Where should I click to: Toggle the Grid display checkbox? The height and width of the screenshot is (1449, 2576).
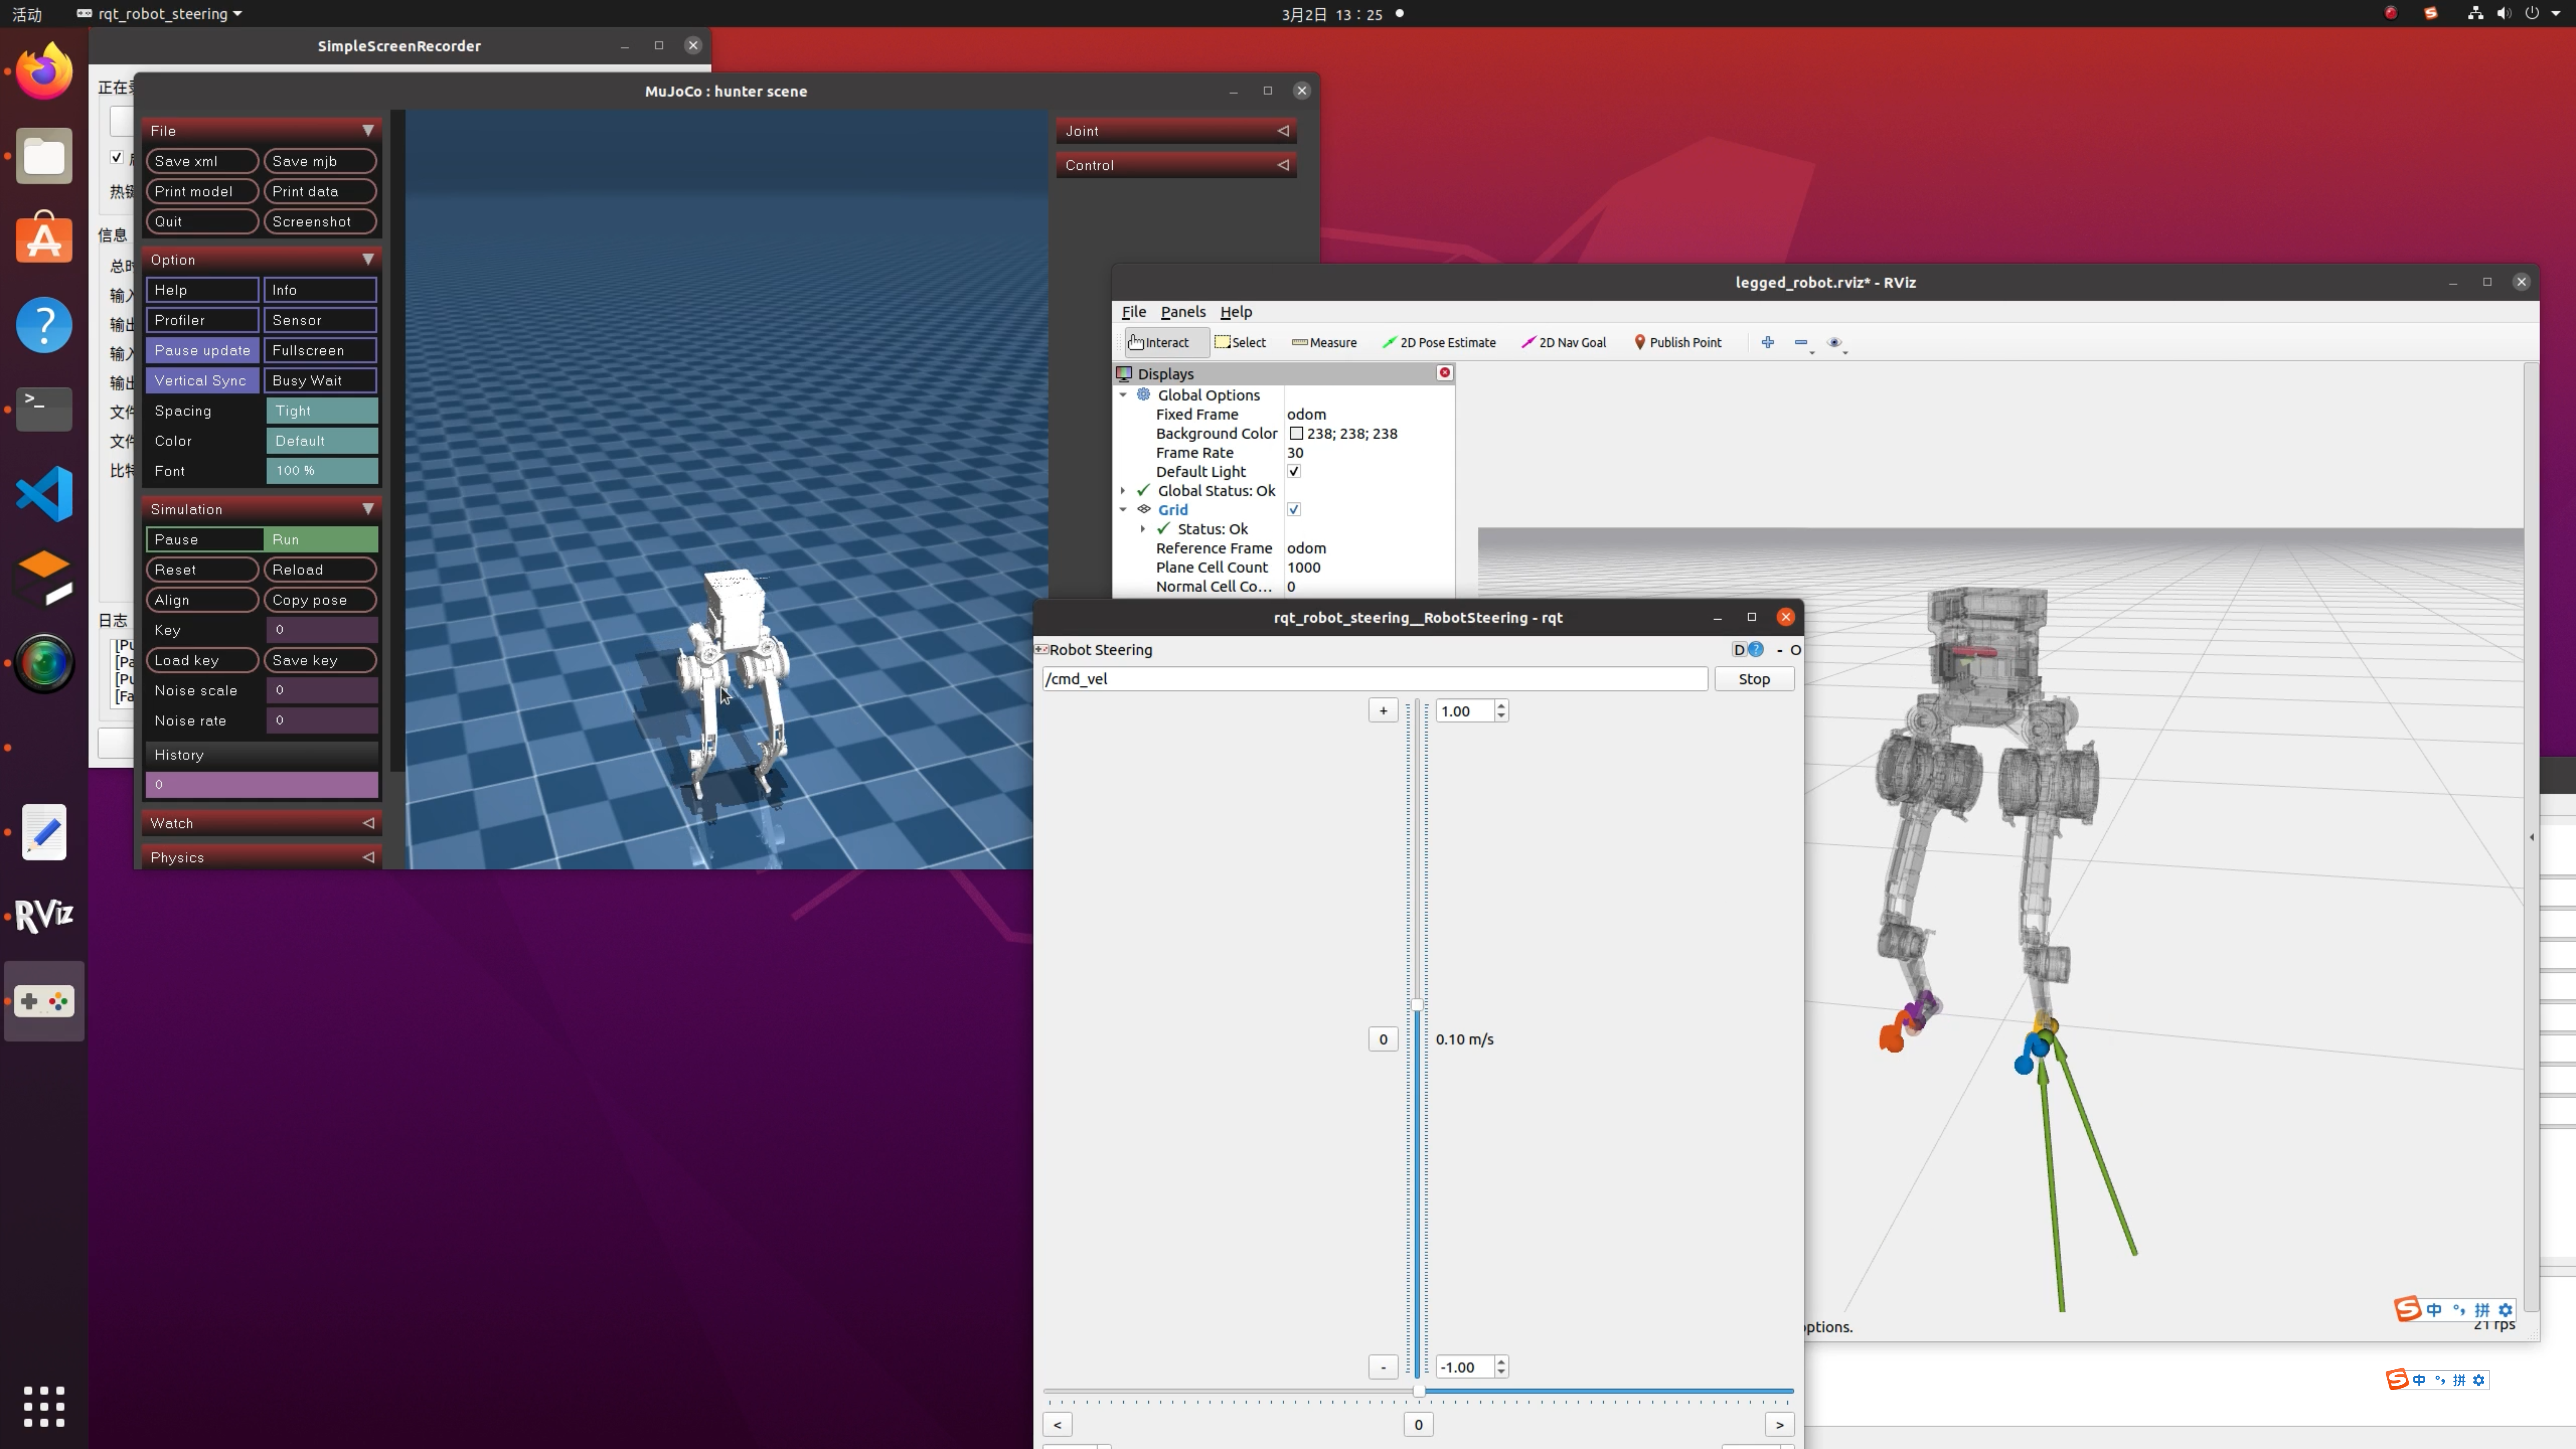point(1293,510)
